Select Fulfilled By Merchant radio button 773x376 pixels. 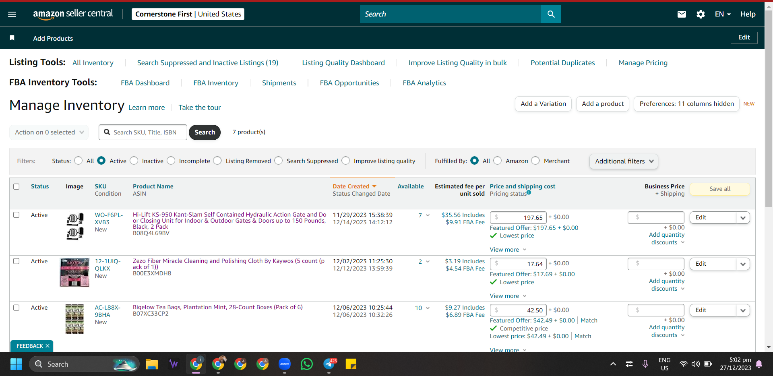535,161
